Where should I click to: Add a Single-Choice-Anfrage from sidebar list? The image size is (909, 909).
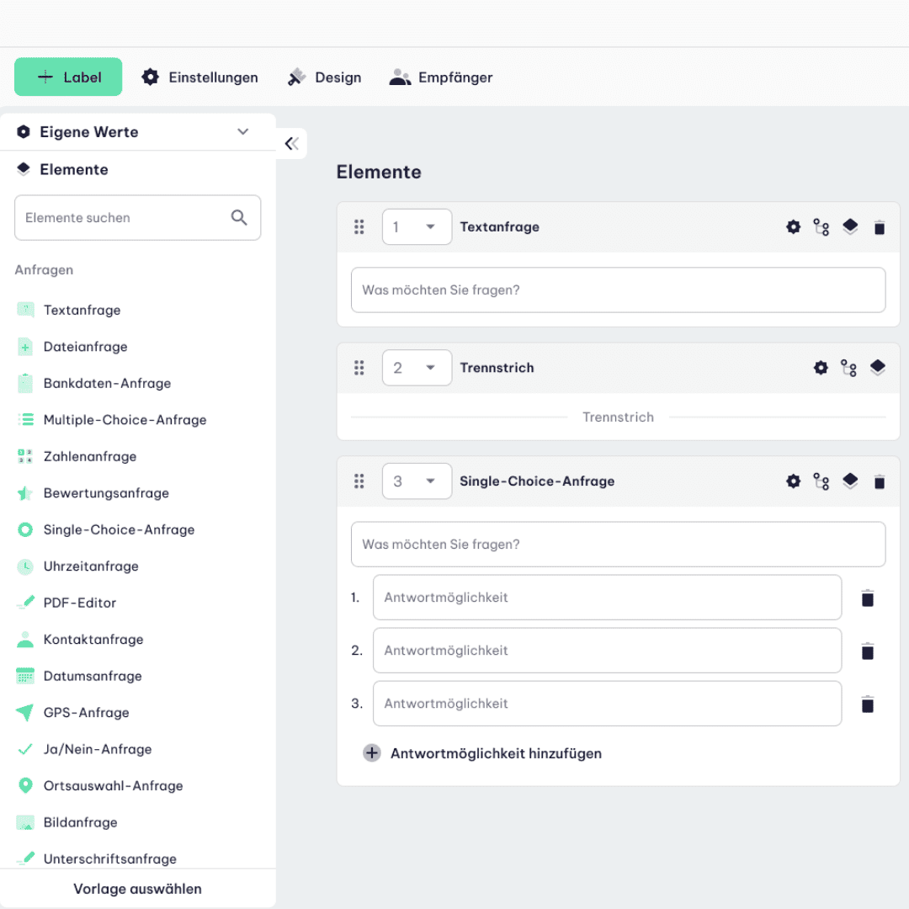tap(105, 529)
